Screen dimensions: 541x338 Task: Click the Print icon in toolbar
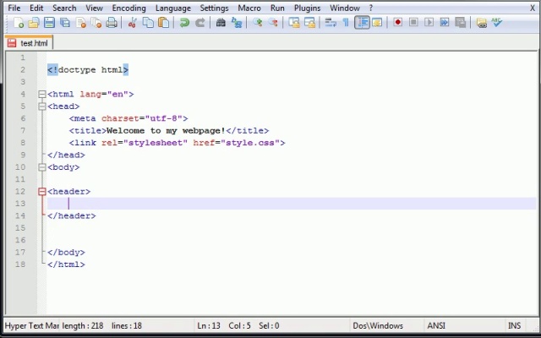112,23
